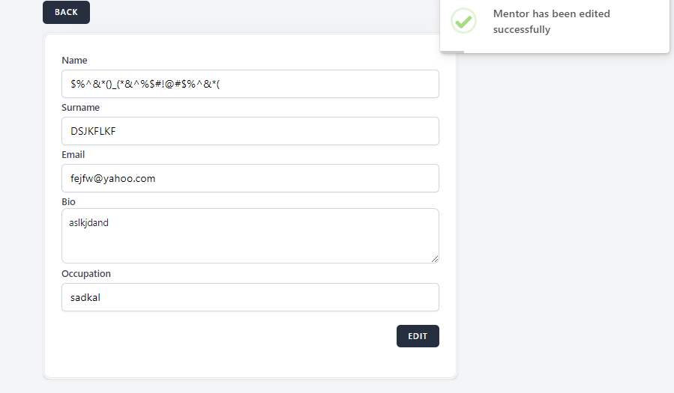
Task: Click the 'aslkjdand' text in the Bio
Action: (x=88, y=222)
